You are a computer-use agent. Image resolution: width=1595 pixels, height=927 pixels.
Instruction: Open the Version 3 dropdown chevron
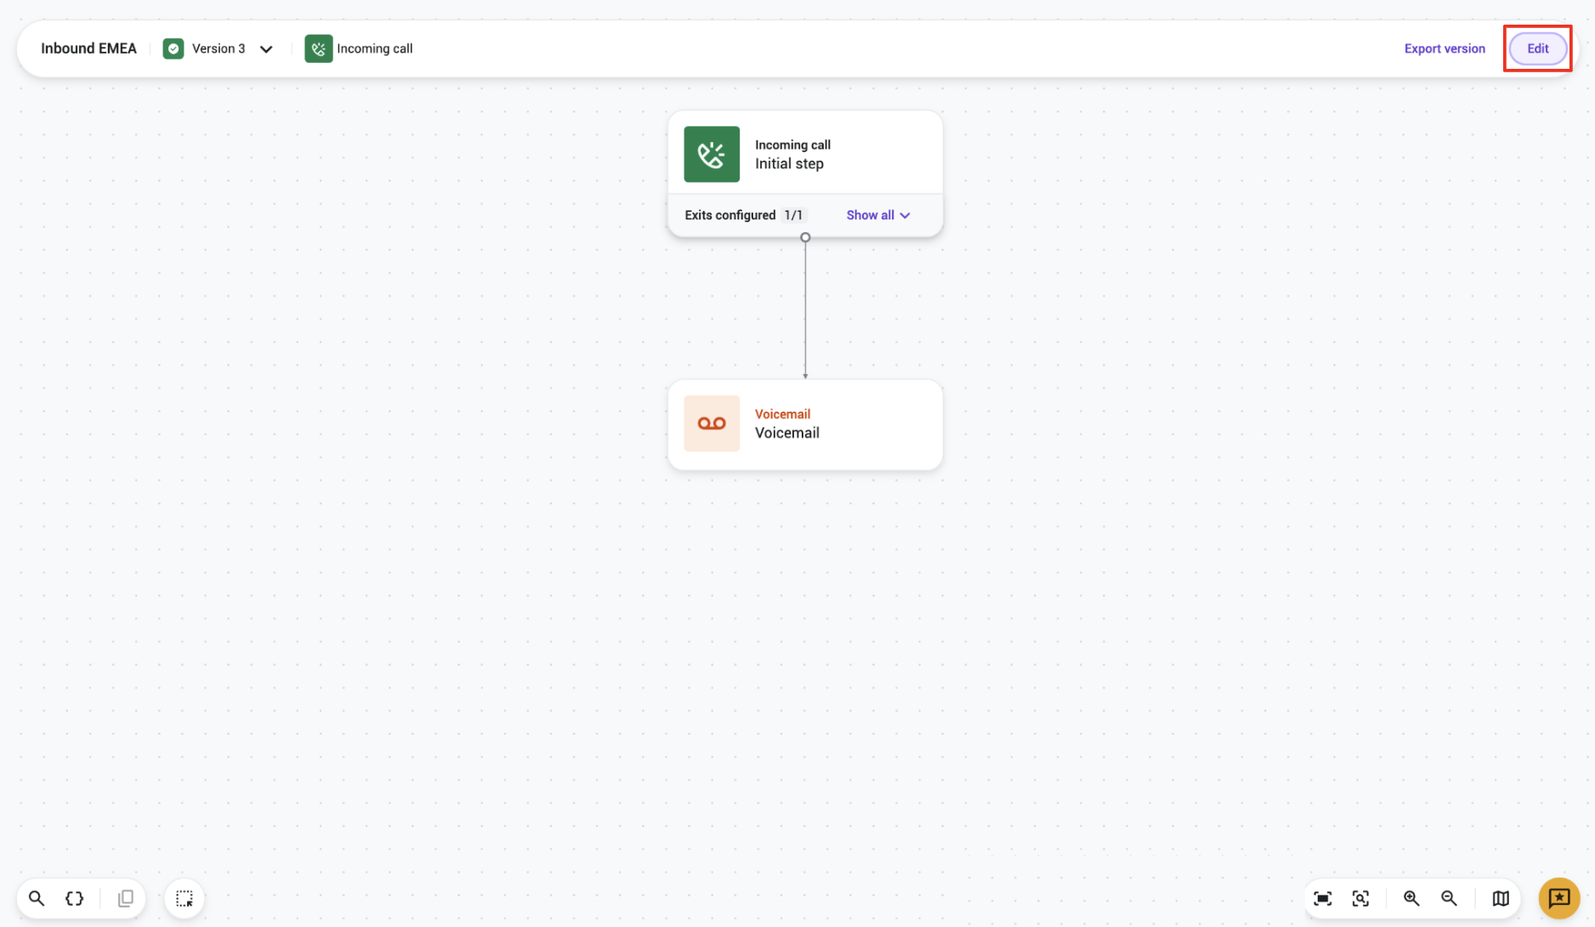pos(266,49)
